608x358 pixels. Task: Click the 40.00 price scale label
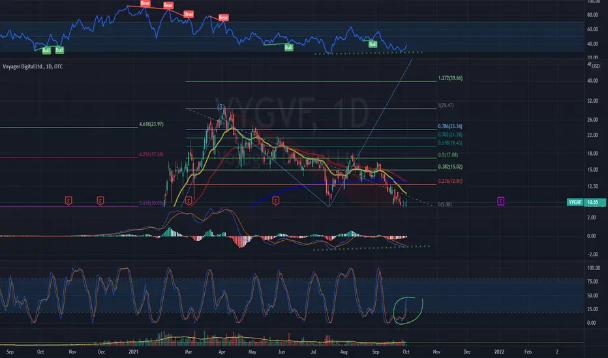(592, 81)
